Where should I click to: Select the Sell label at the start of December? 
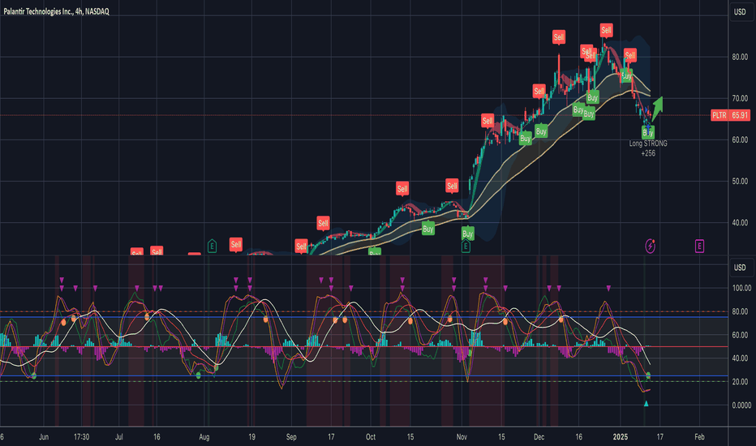[539, 91]
